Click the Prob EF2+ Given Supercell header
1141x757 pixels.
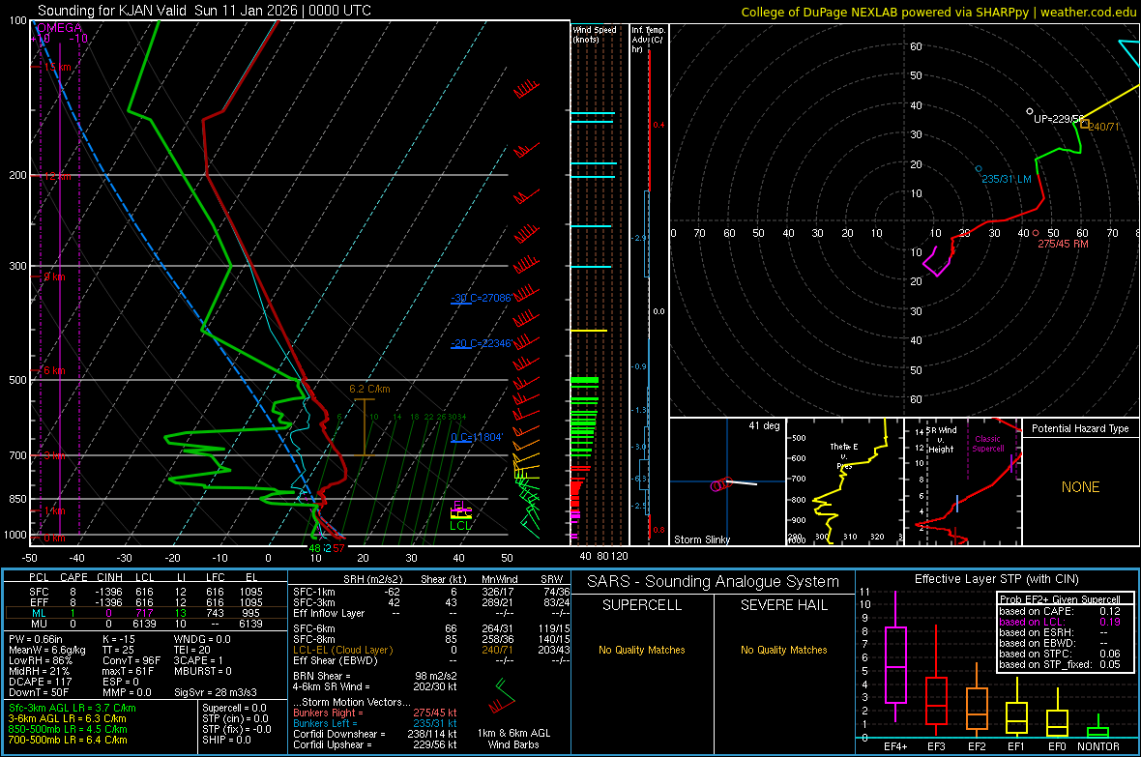pos(1060,599)
